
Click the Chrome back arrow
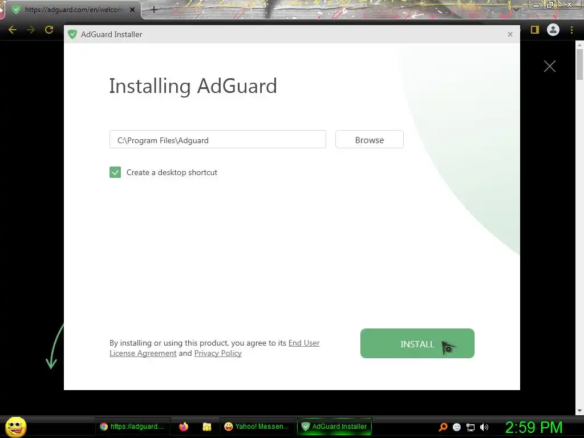pyautogui.click(x=13, y=30)
